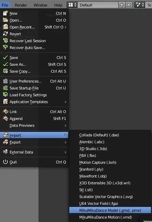Click the Recover Last Session icon
Viewport: 152px width, 222px height.
coord(5,41)
